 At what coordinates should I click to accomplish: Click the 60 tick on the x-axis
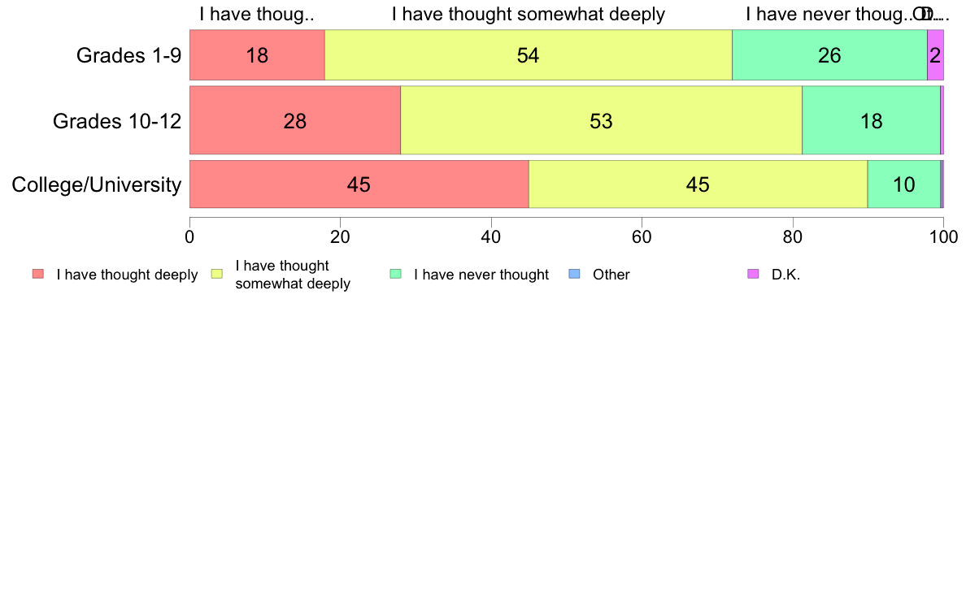tap(642, 237)
